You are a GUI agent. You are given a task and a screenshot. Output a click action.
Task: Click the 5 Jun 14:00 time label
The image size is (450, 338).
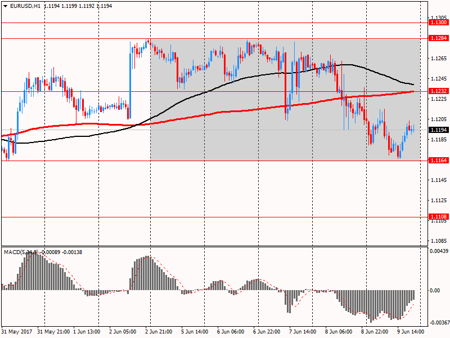(x=195, y=332)
